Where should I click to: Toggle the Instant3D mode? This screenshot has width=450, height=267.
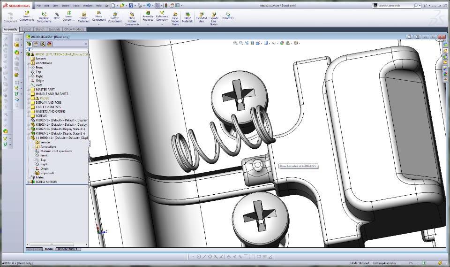point(227,16)
